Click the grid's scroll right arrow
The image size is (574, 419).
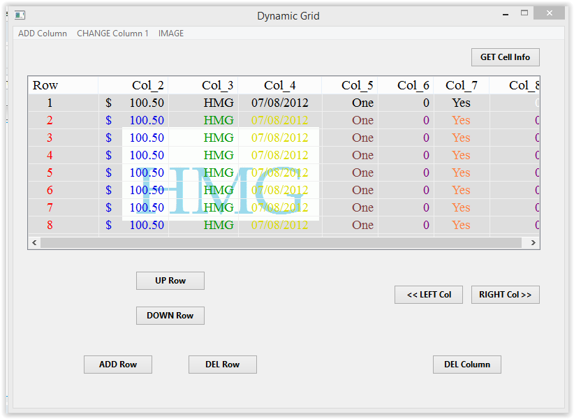[x=533, y=243]
